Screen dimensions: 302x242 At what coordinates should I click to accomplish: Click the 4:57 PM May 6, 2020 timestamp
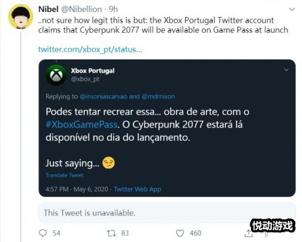tap(77, 189)
